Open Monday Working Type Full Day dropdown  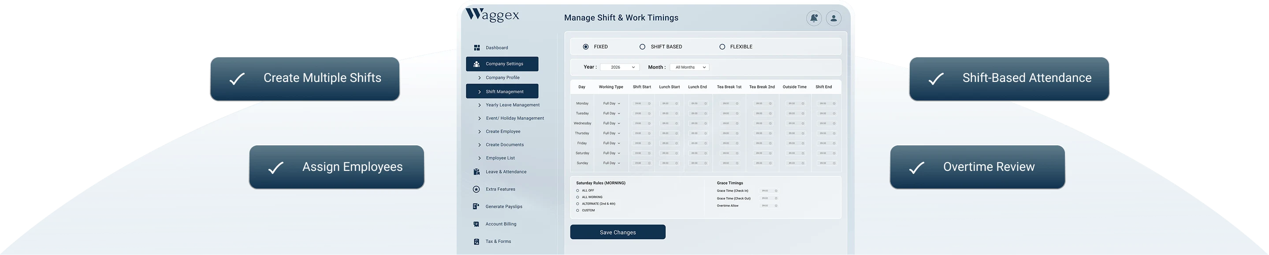pyautogui.click(x=611, y=103)
